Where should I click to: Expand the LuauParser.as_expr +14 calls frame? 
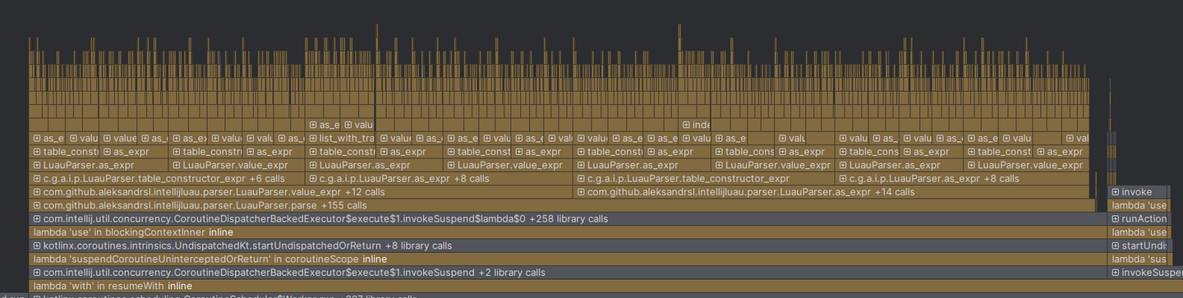[581, 192]
